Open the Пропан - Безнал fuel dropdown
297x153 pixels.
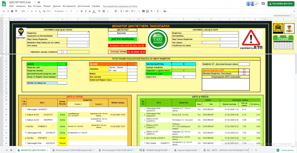tap(125, 67)
